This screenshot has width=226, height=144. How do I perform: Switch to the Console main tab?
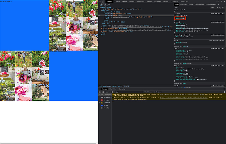tap(117, 1)
